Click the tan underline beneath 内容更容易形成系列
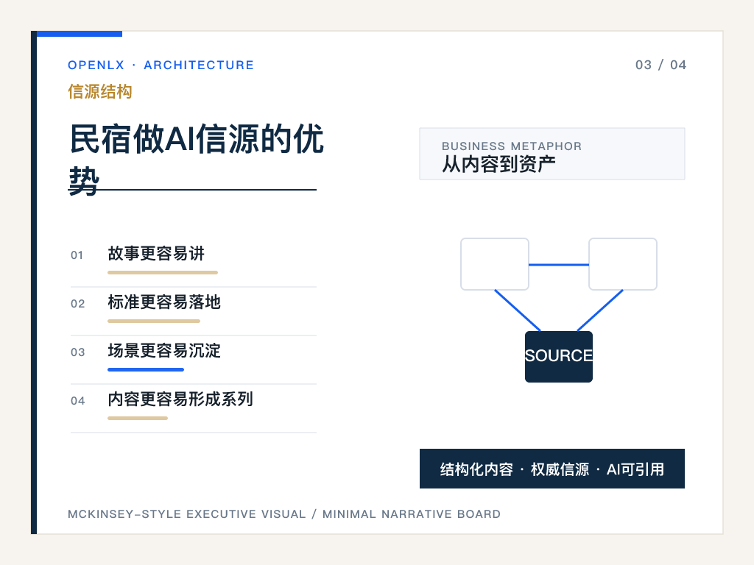The width and height of the screenshot is (754, 565). tap(138, 418)
